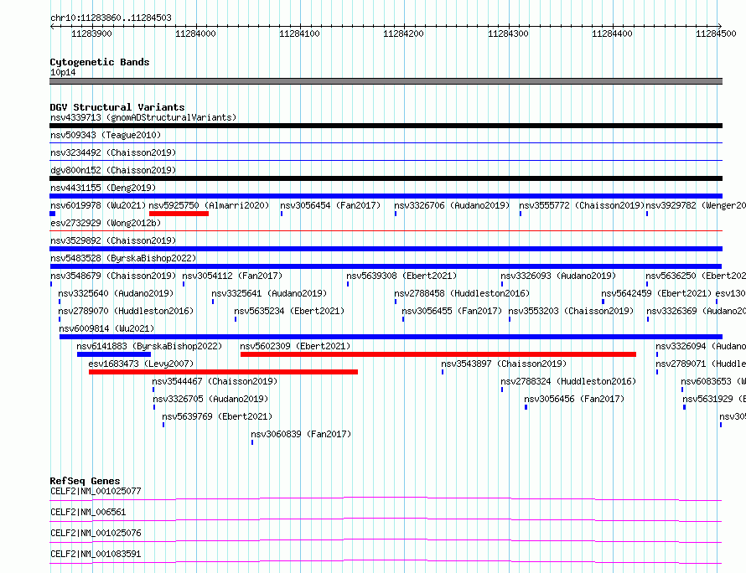Screen dimensions: 746x573
Task: Click the RefSeq Genes track title
Action: [85, 481]
